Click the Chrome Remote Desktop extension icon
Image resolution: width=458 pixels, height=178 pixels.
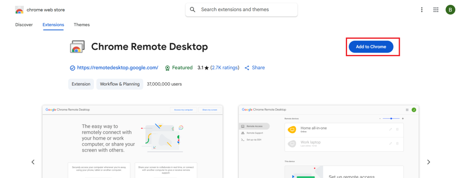(x=77, y=46)
